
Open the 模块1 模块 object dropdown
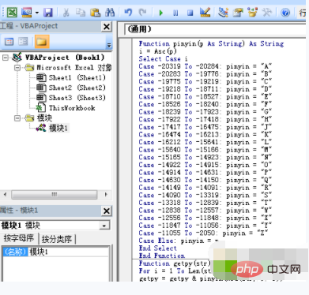(104, 226)
